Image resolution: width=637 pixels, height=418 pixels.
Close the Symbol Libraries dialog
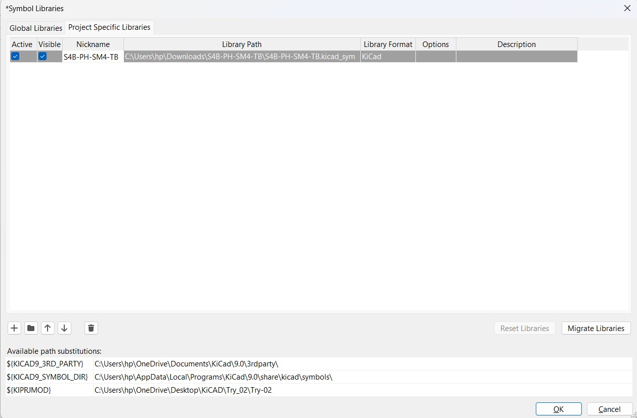coord(627,8)
